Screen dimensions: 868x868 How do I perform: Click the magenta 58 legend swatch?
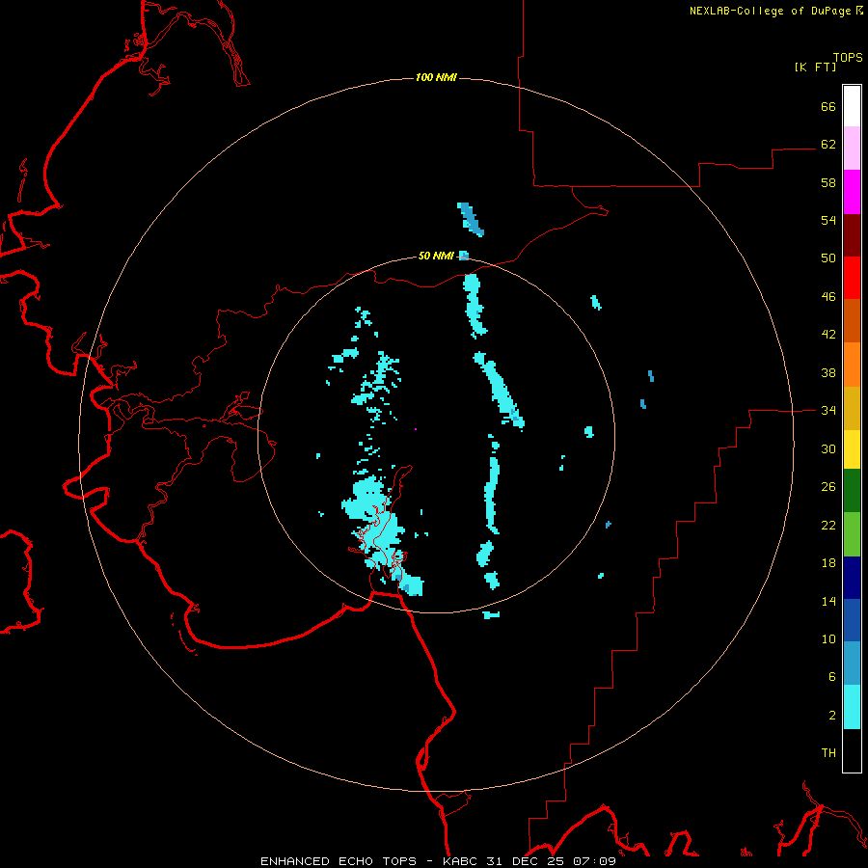[852, 192]
